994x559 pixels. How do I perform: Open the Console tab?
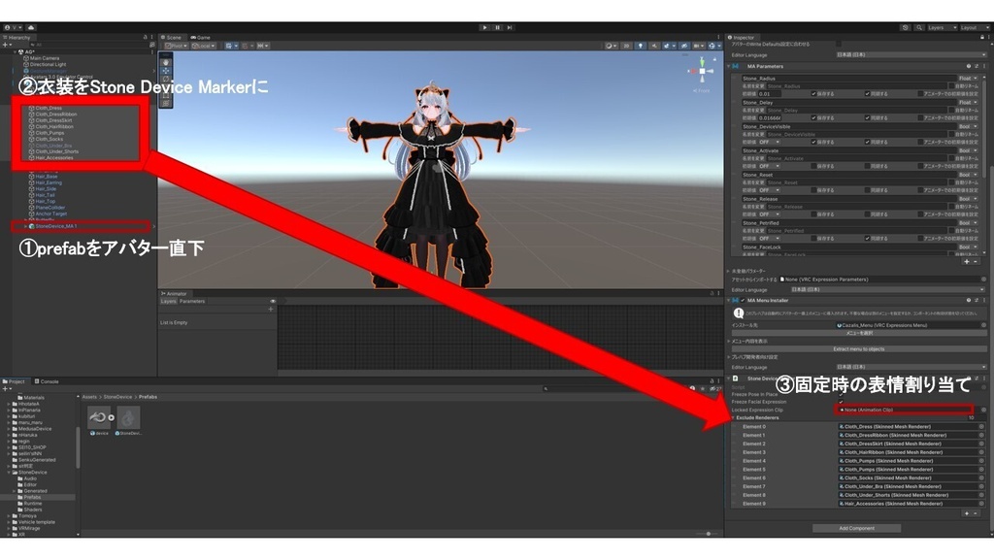[47, 381]
